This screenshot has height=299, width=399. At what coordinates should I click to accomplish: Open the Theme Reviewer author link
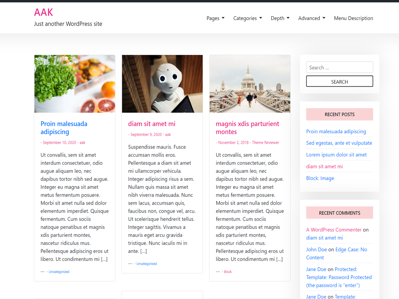(x=266, y=143)
